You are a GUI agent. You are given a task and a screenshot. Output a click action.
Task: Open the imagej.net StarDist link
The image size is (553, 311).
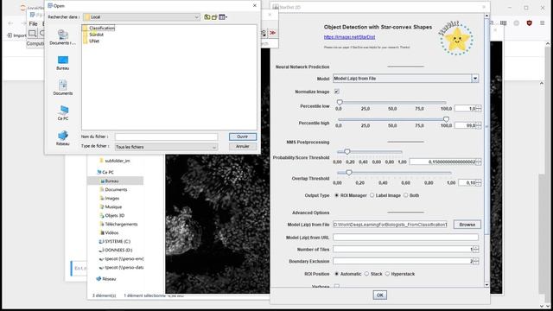tap(349, 37)
